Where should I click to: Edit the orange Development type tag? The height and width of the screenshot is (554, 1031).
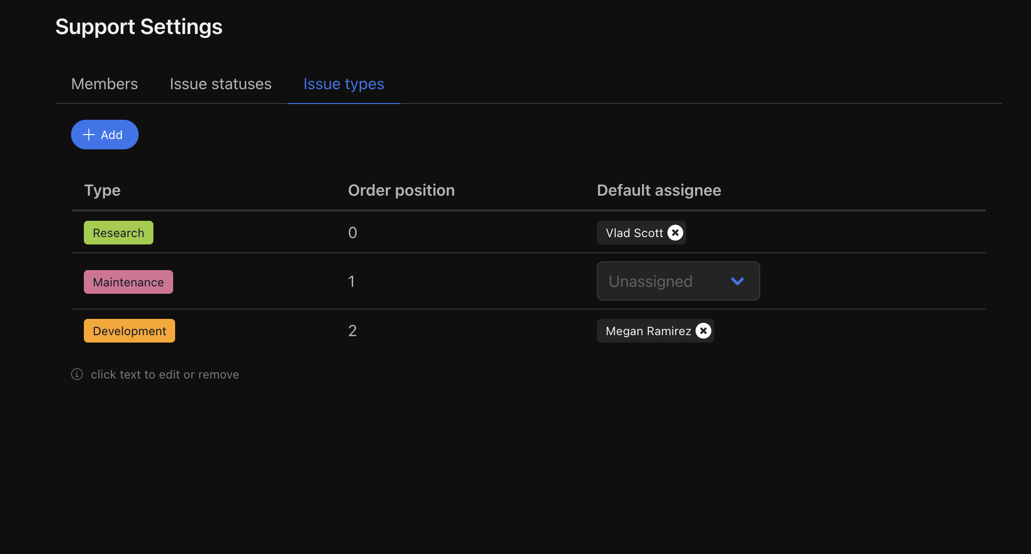[x=129, y=331]
